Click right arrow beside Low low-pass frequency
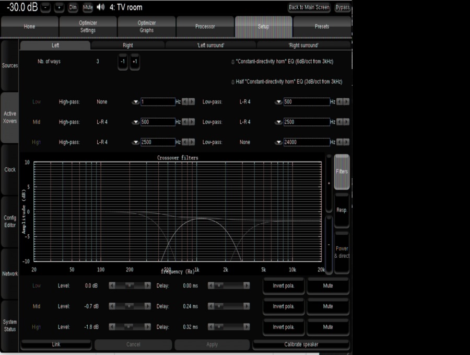 346,102
